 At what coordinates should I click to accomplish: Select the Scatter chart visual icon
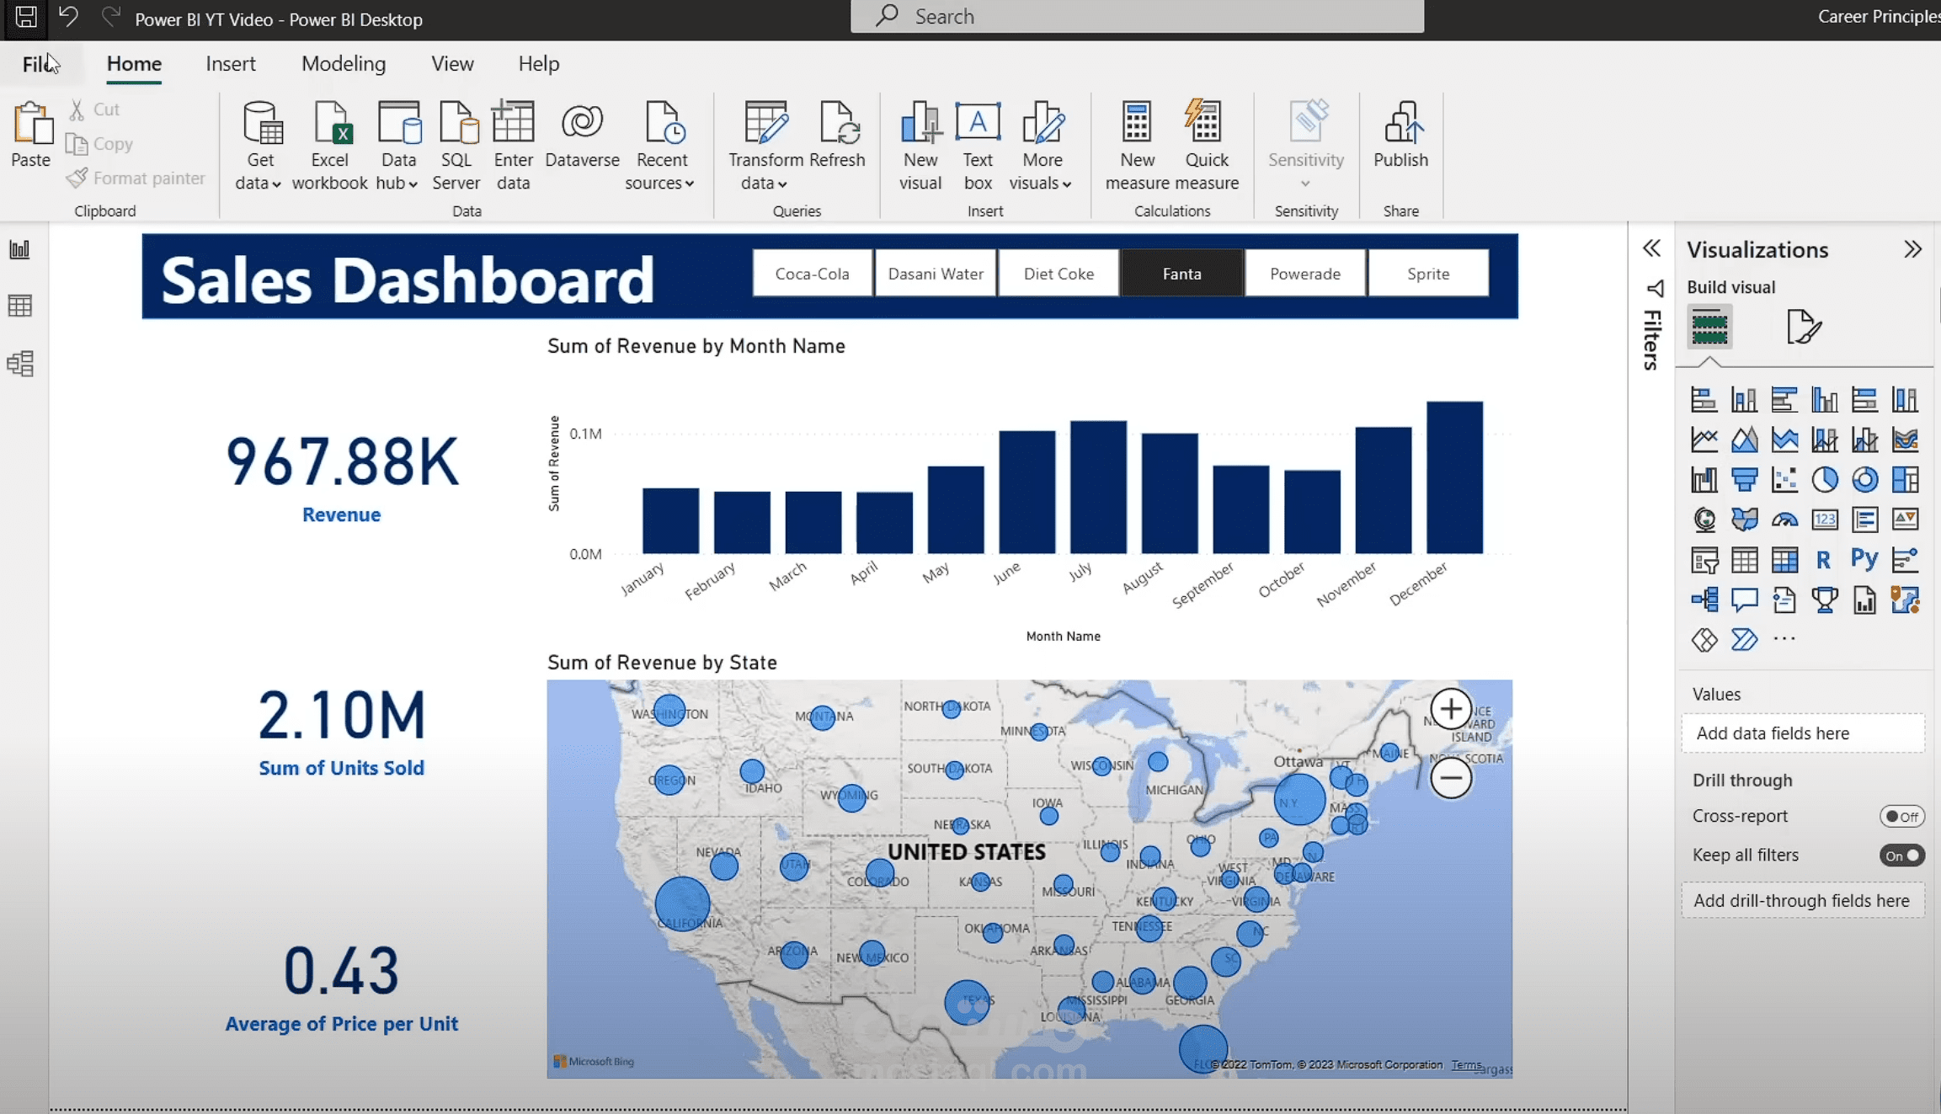(1784, 480)
